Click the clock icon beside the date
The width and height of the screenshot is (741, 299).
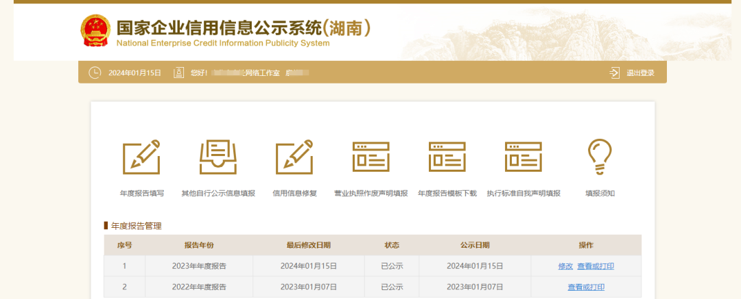(x=95, y=73)
